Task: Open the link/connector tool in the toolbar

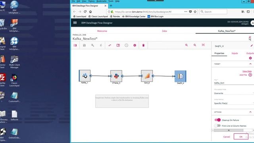Action: click(x=110, y=45)
